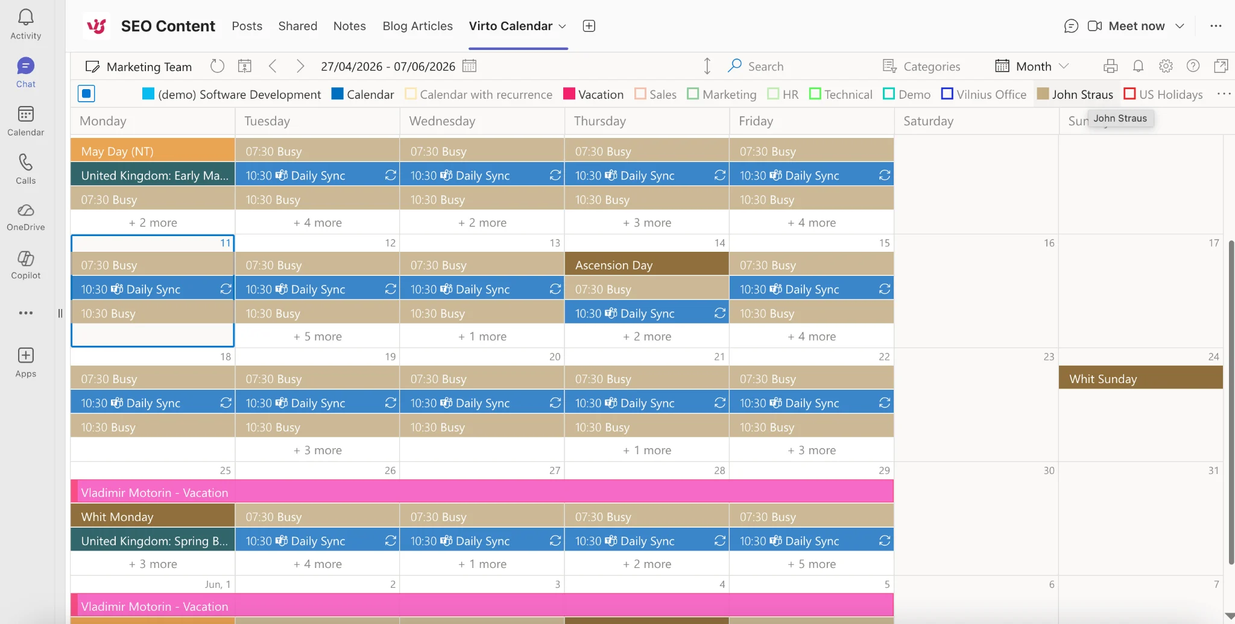
Task: Switch to the Shared tab
Action: [x=298, y=26]
